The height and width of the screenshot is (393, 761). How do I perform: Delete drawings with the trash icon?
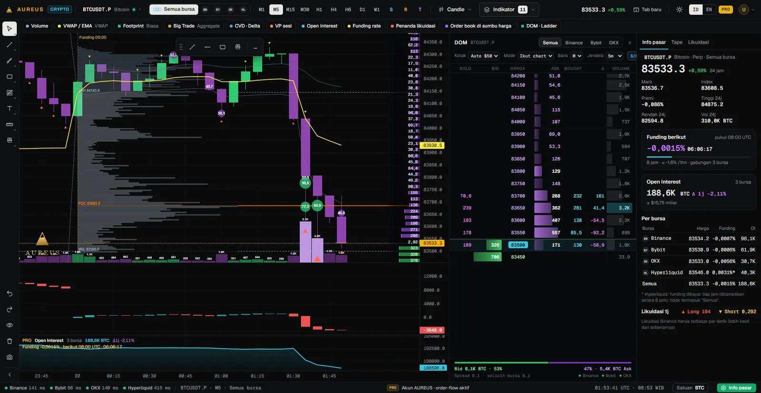[10, 341]
